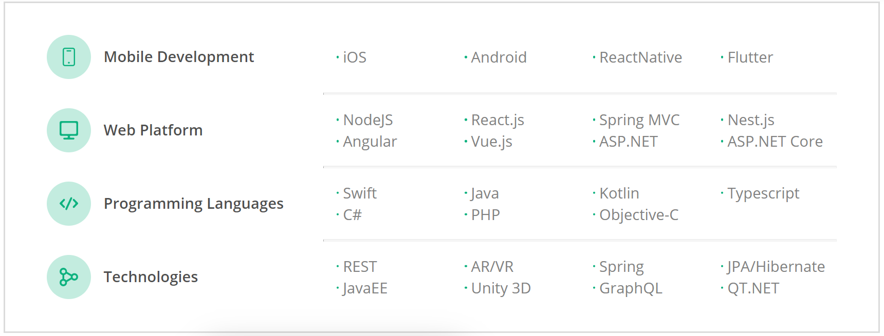Click the Programming Languages heading
The image size is (884, 336).
coord(193,204)
